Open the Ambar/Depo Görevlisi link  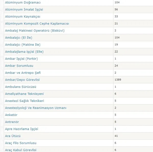coord(22,80)
